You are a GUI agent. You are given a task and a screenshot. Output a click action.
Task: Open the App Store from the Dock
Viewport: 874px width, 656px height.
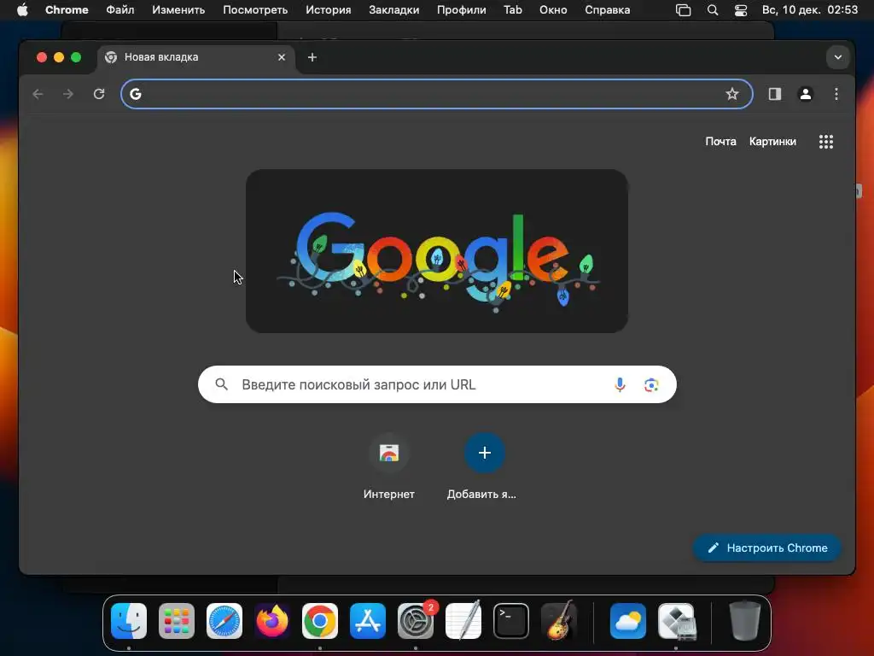[368, 621]
